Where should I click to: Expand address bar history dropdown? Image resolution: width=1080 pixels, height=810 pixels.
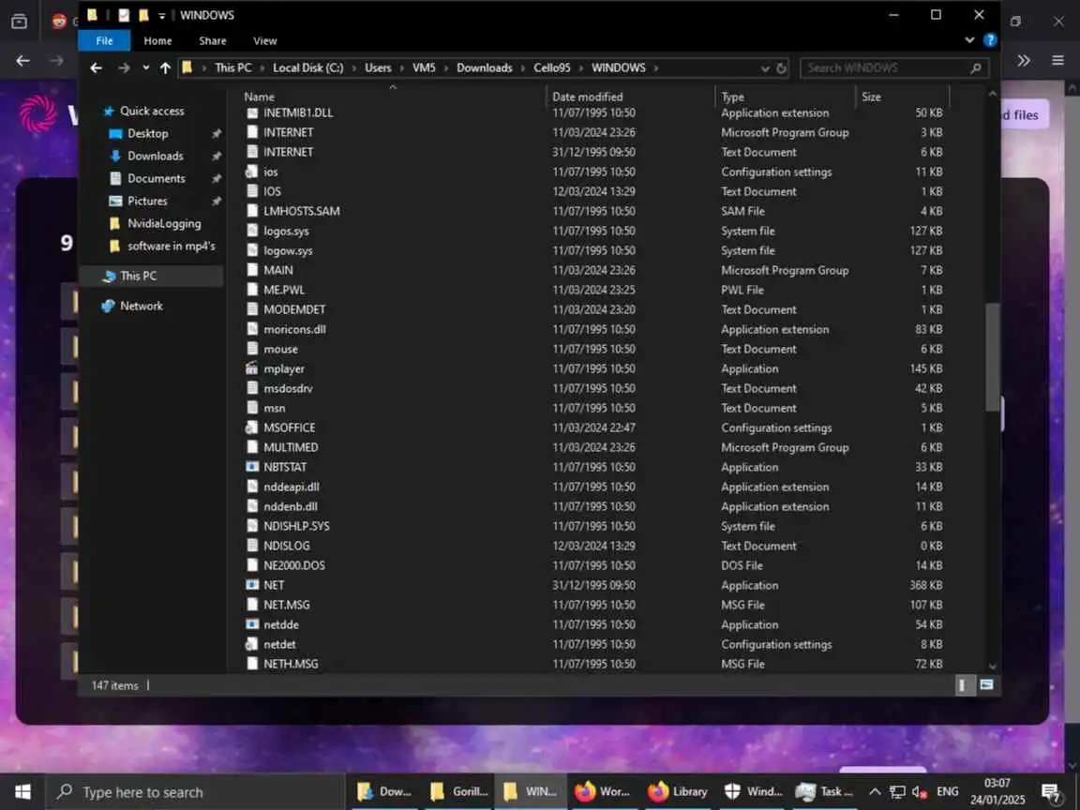765,68
